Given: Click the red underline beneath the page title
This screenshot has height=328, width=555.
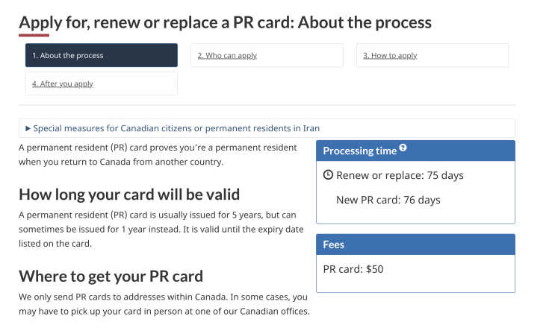Looking at the screenshot, I should pos(34,35).
